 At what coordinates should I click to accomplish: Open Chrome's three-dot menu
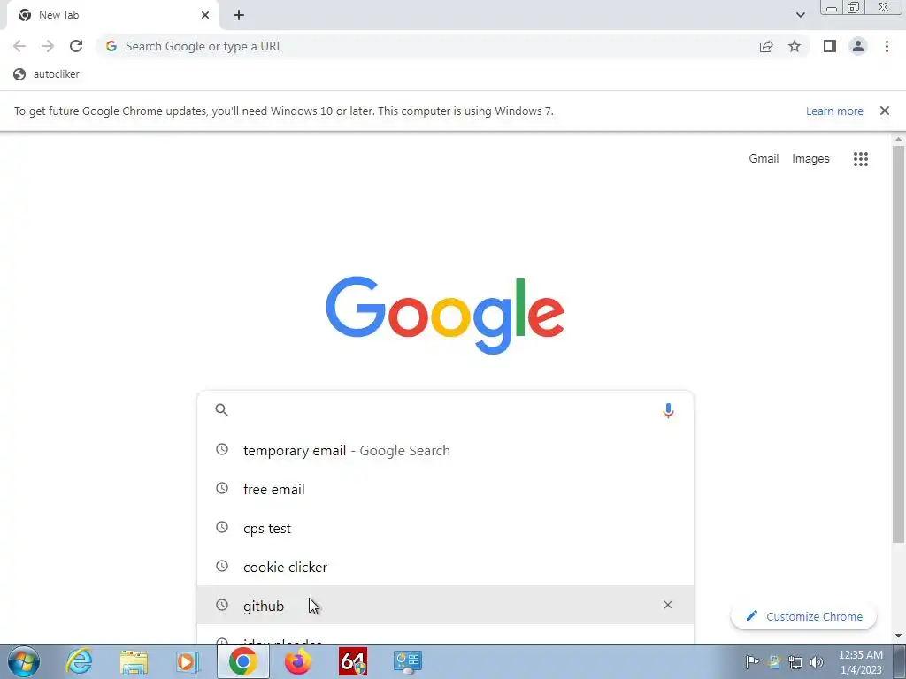click(x=887, y=46)
